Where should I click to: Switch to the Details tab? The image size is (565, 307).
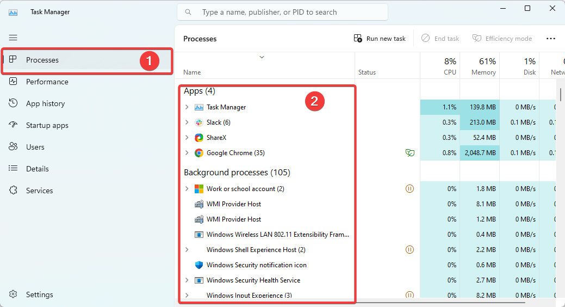pyautogui.click(x=86, y=169)
